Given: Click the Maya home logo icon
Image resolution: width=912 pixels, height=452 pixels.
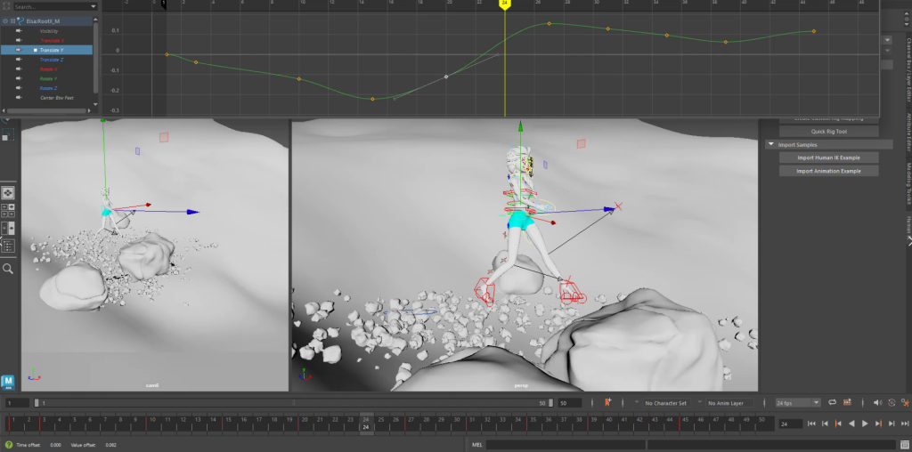Looking at the screenshot, I should click(7, 382).
